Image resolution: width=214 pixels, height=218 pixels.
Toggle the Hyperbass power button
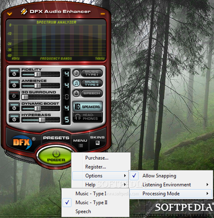(14, 118)
